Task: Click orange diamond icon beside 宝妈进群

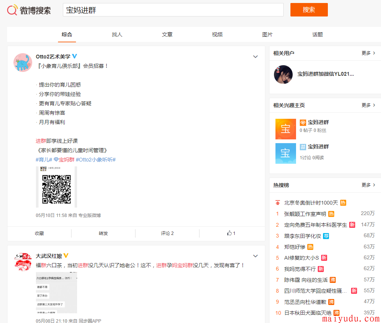Action: click(303, 123)
